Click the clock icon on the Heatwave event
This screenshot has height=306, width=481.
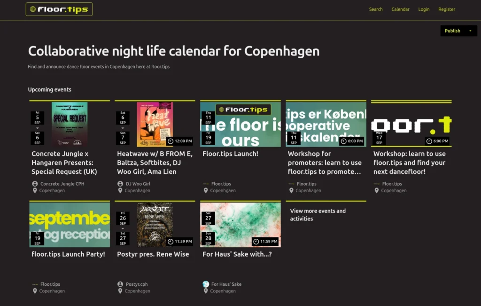click(171, 141)
